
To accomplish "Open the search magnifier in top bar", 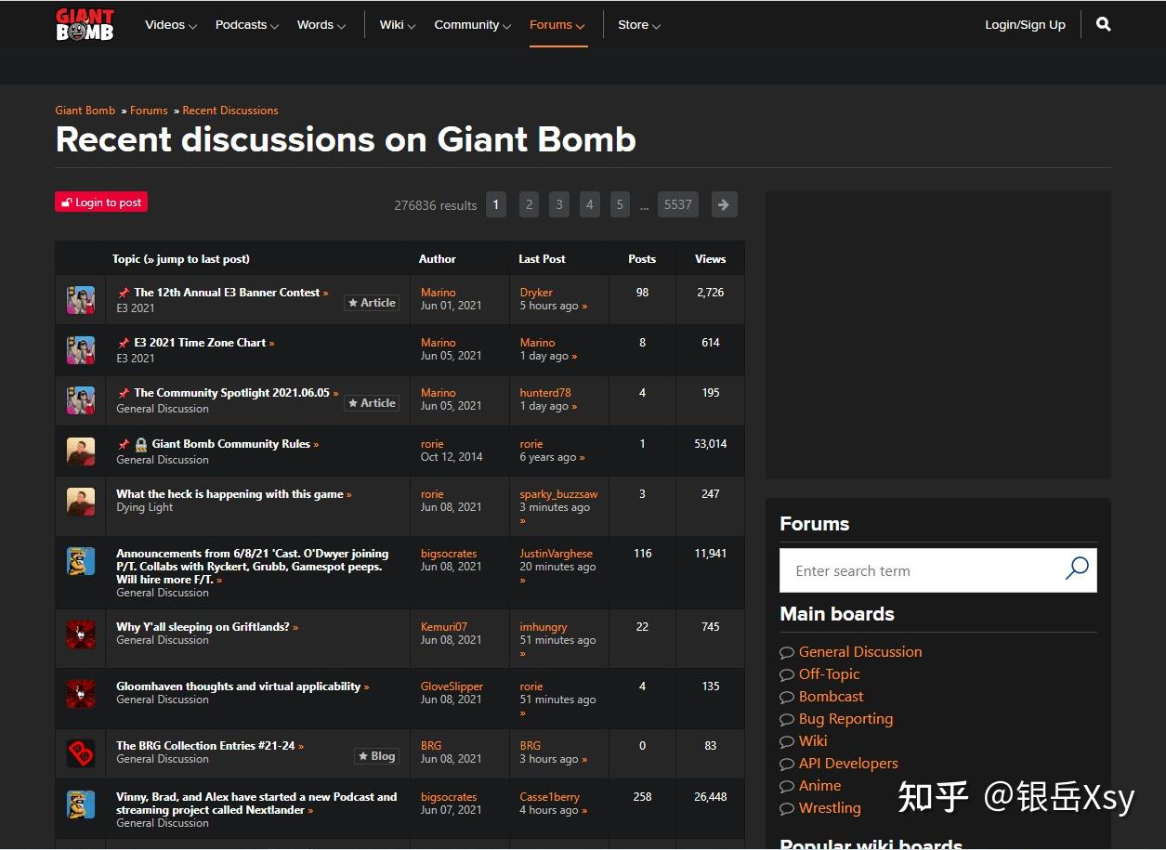I will tap(1103, 25).
